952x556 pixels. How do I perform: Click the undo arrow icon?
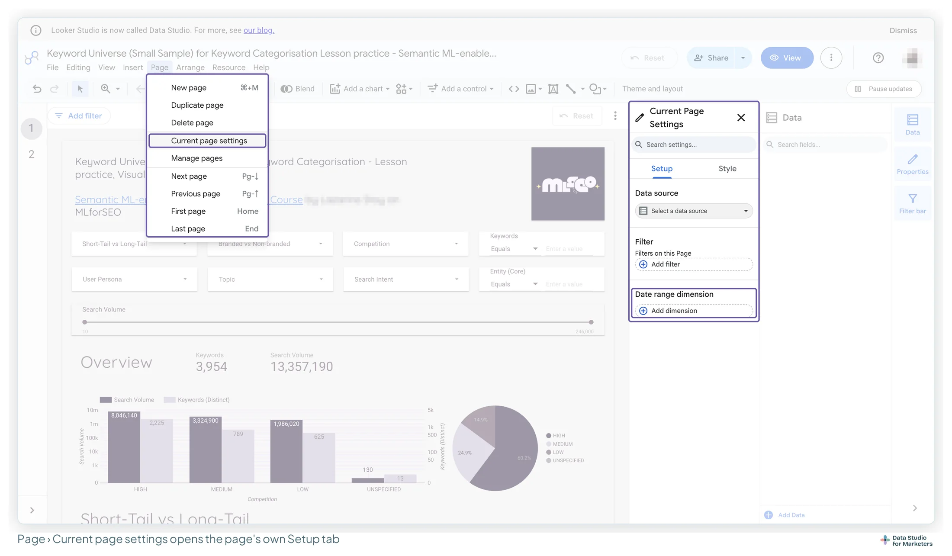(37, 89)
